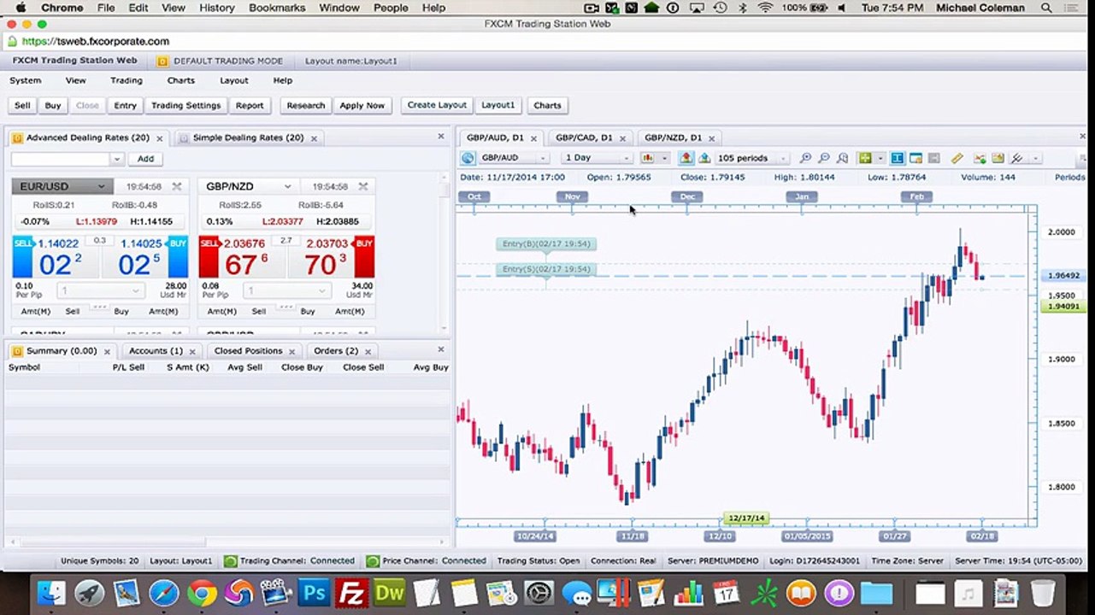Click the browser address bar URL
This screenshot has height=615, width=1095.
(x=95, y=41)
